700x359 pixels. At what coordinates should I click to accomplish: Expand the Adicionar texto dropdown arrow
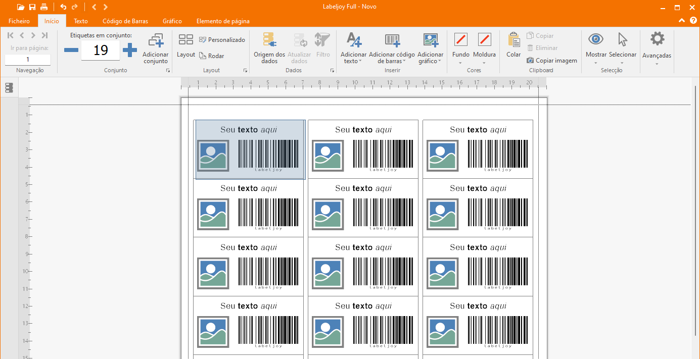[360, 62]
